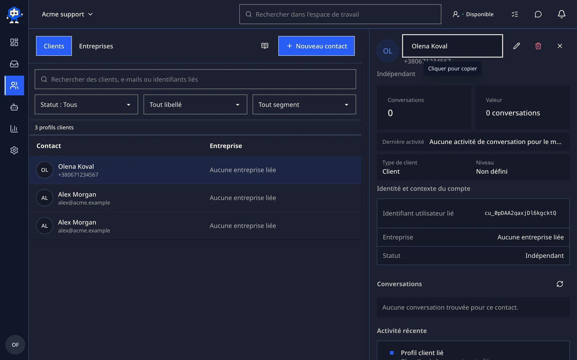Image resolution: width=577 pixels, height=360 pixels.
Task: Click the Dernière activité summary row
Action: (x=473, y=142)
